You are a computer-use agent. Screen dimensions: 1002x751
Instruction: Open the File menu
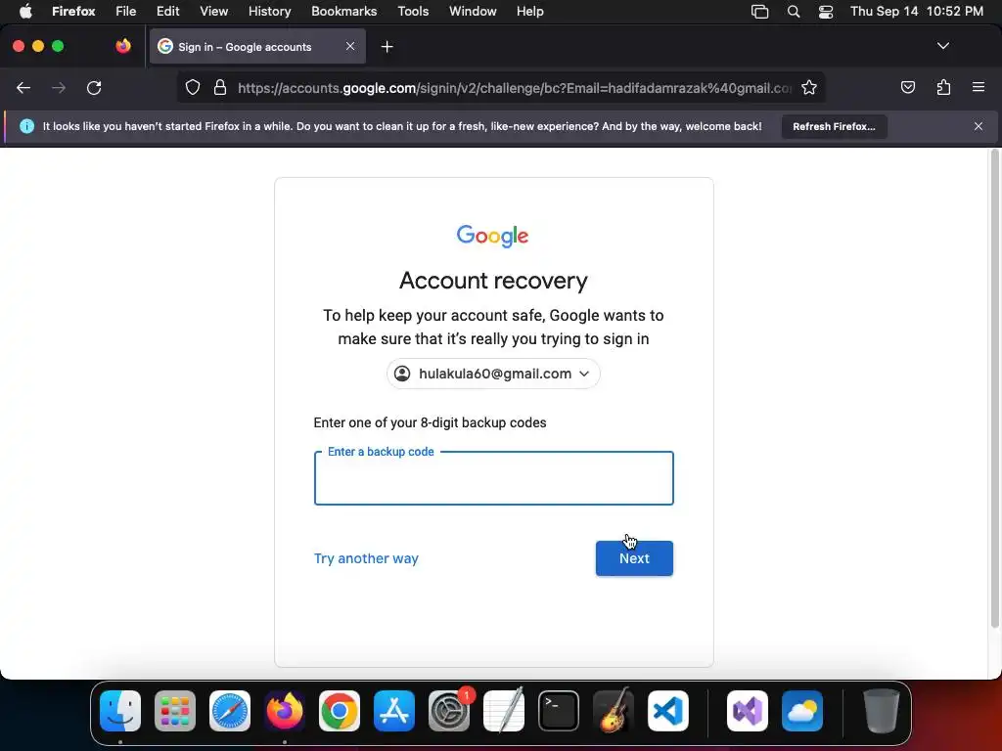point(126,12)
